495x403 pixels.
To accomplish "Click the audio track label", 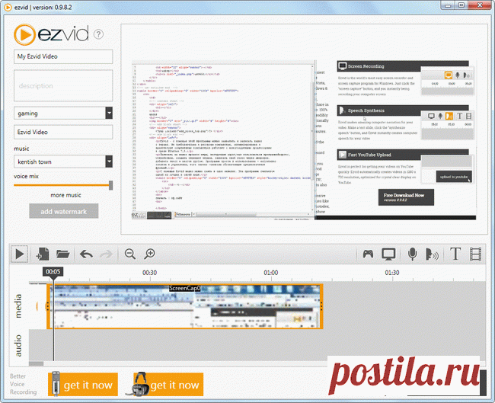I will [x=18, y=346].
